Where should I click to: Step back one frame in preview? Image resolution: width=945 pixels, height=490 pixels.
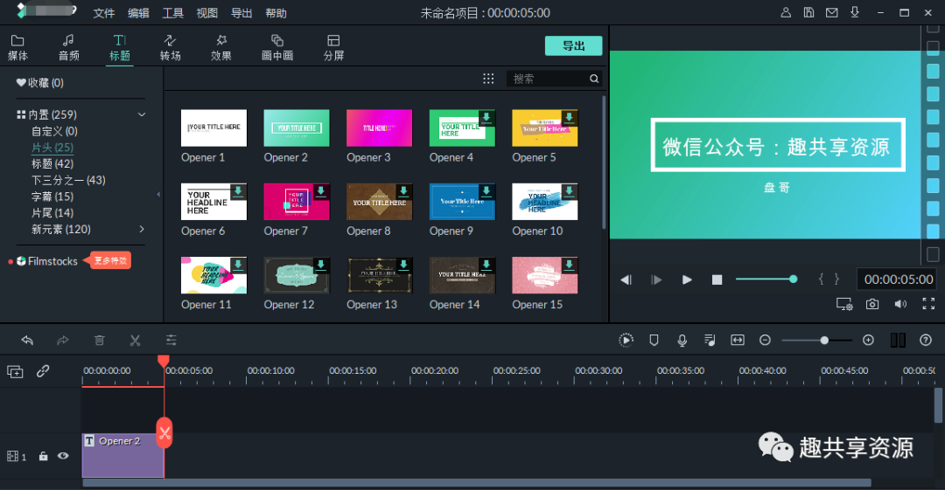click(x=626, y=280)
